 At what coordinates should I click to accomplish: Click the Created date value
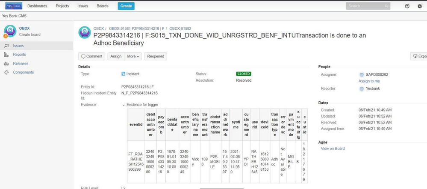point(375,110)
